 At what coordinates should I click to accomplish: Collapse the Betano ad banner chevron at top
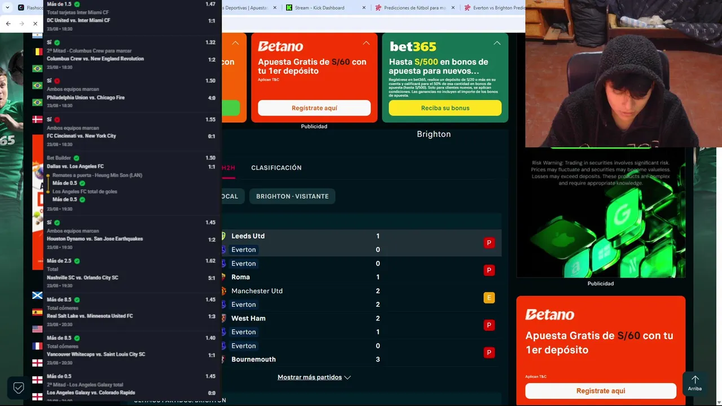pos(366,43)
